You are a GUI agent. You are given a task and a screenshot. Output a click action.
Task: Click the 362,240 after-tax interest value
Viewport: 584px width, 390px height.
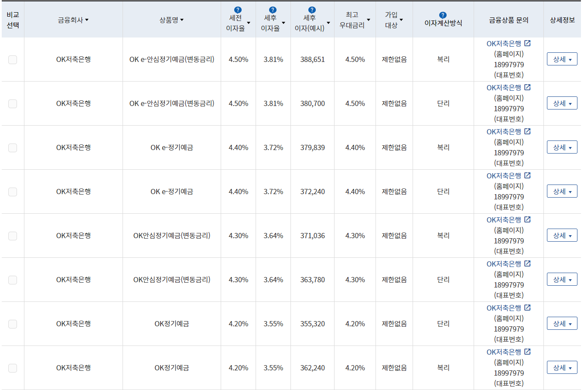coord(312,368)
